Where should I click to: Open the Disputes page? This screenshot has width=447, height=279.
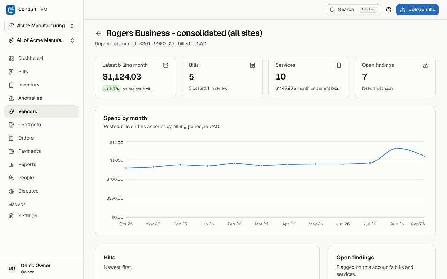pos(42,191)
